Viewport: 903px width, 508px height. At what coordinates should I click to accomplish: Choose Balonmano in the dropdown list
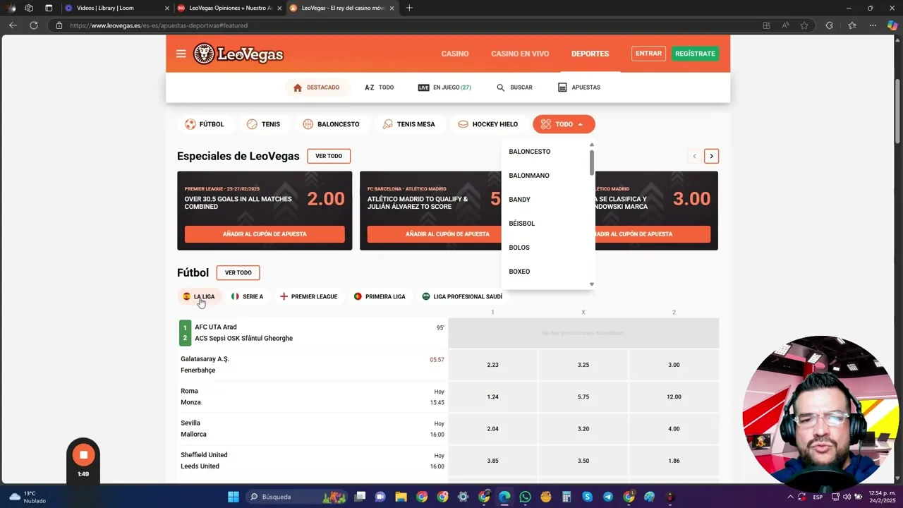click(545, 176)
